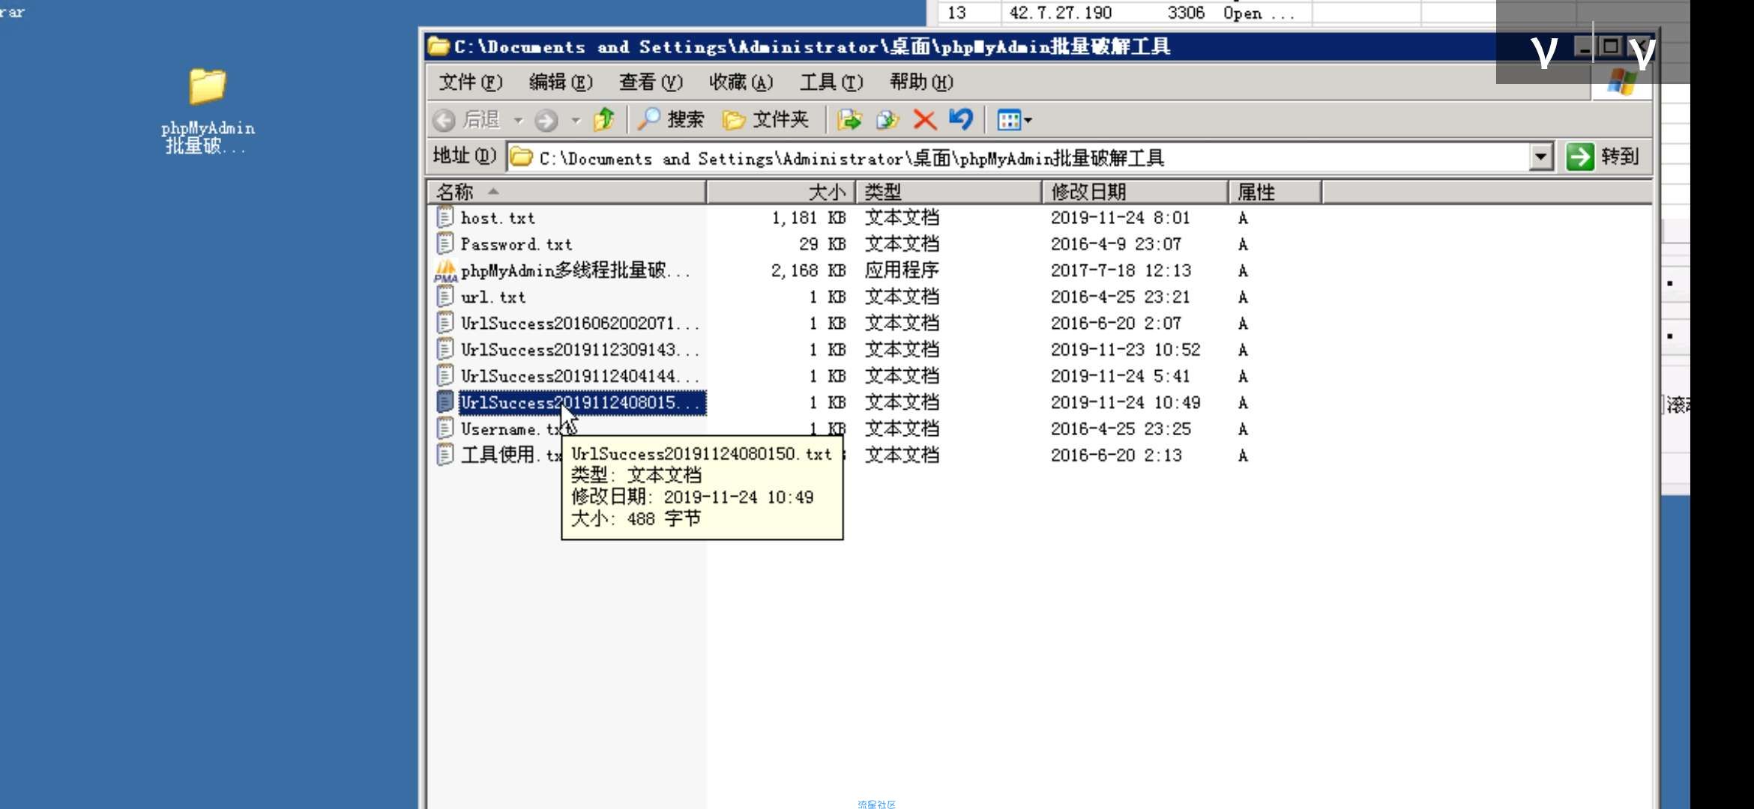
Task: Open the 编辑(E) menu
Action: click(x=561, y=82)
